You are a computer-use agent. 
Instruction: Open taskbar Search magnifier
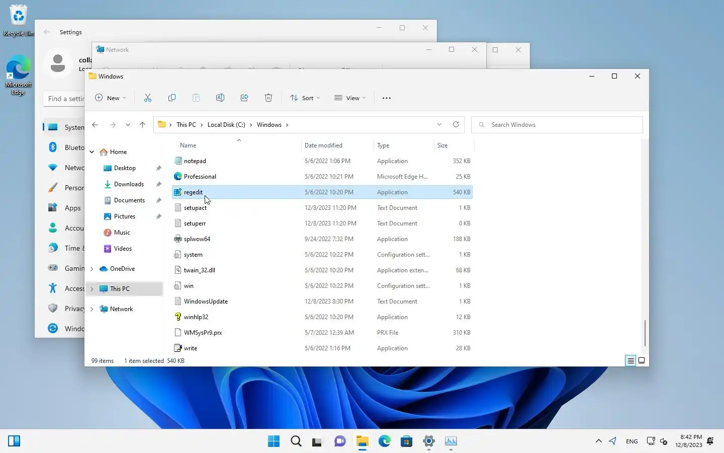[x=296, y=441]
